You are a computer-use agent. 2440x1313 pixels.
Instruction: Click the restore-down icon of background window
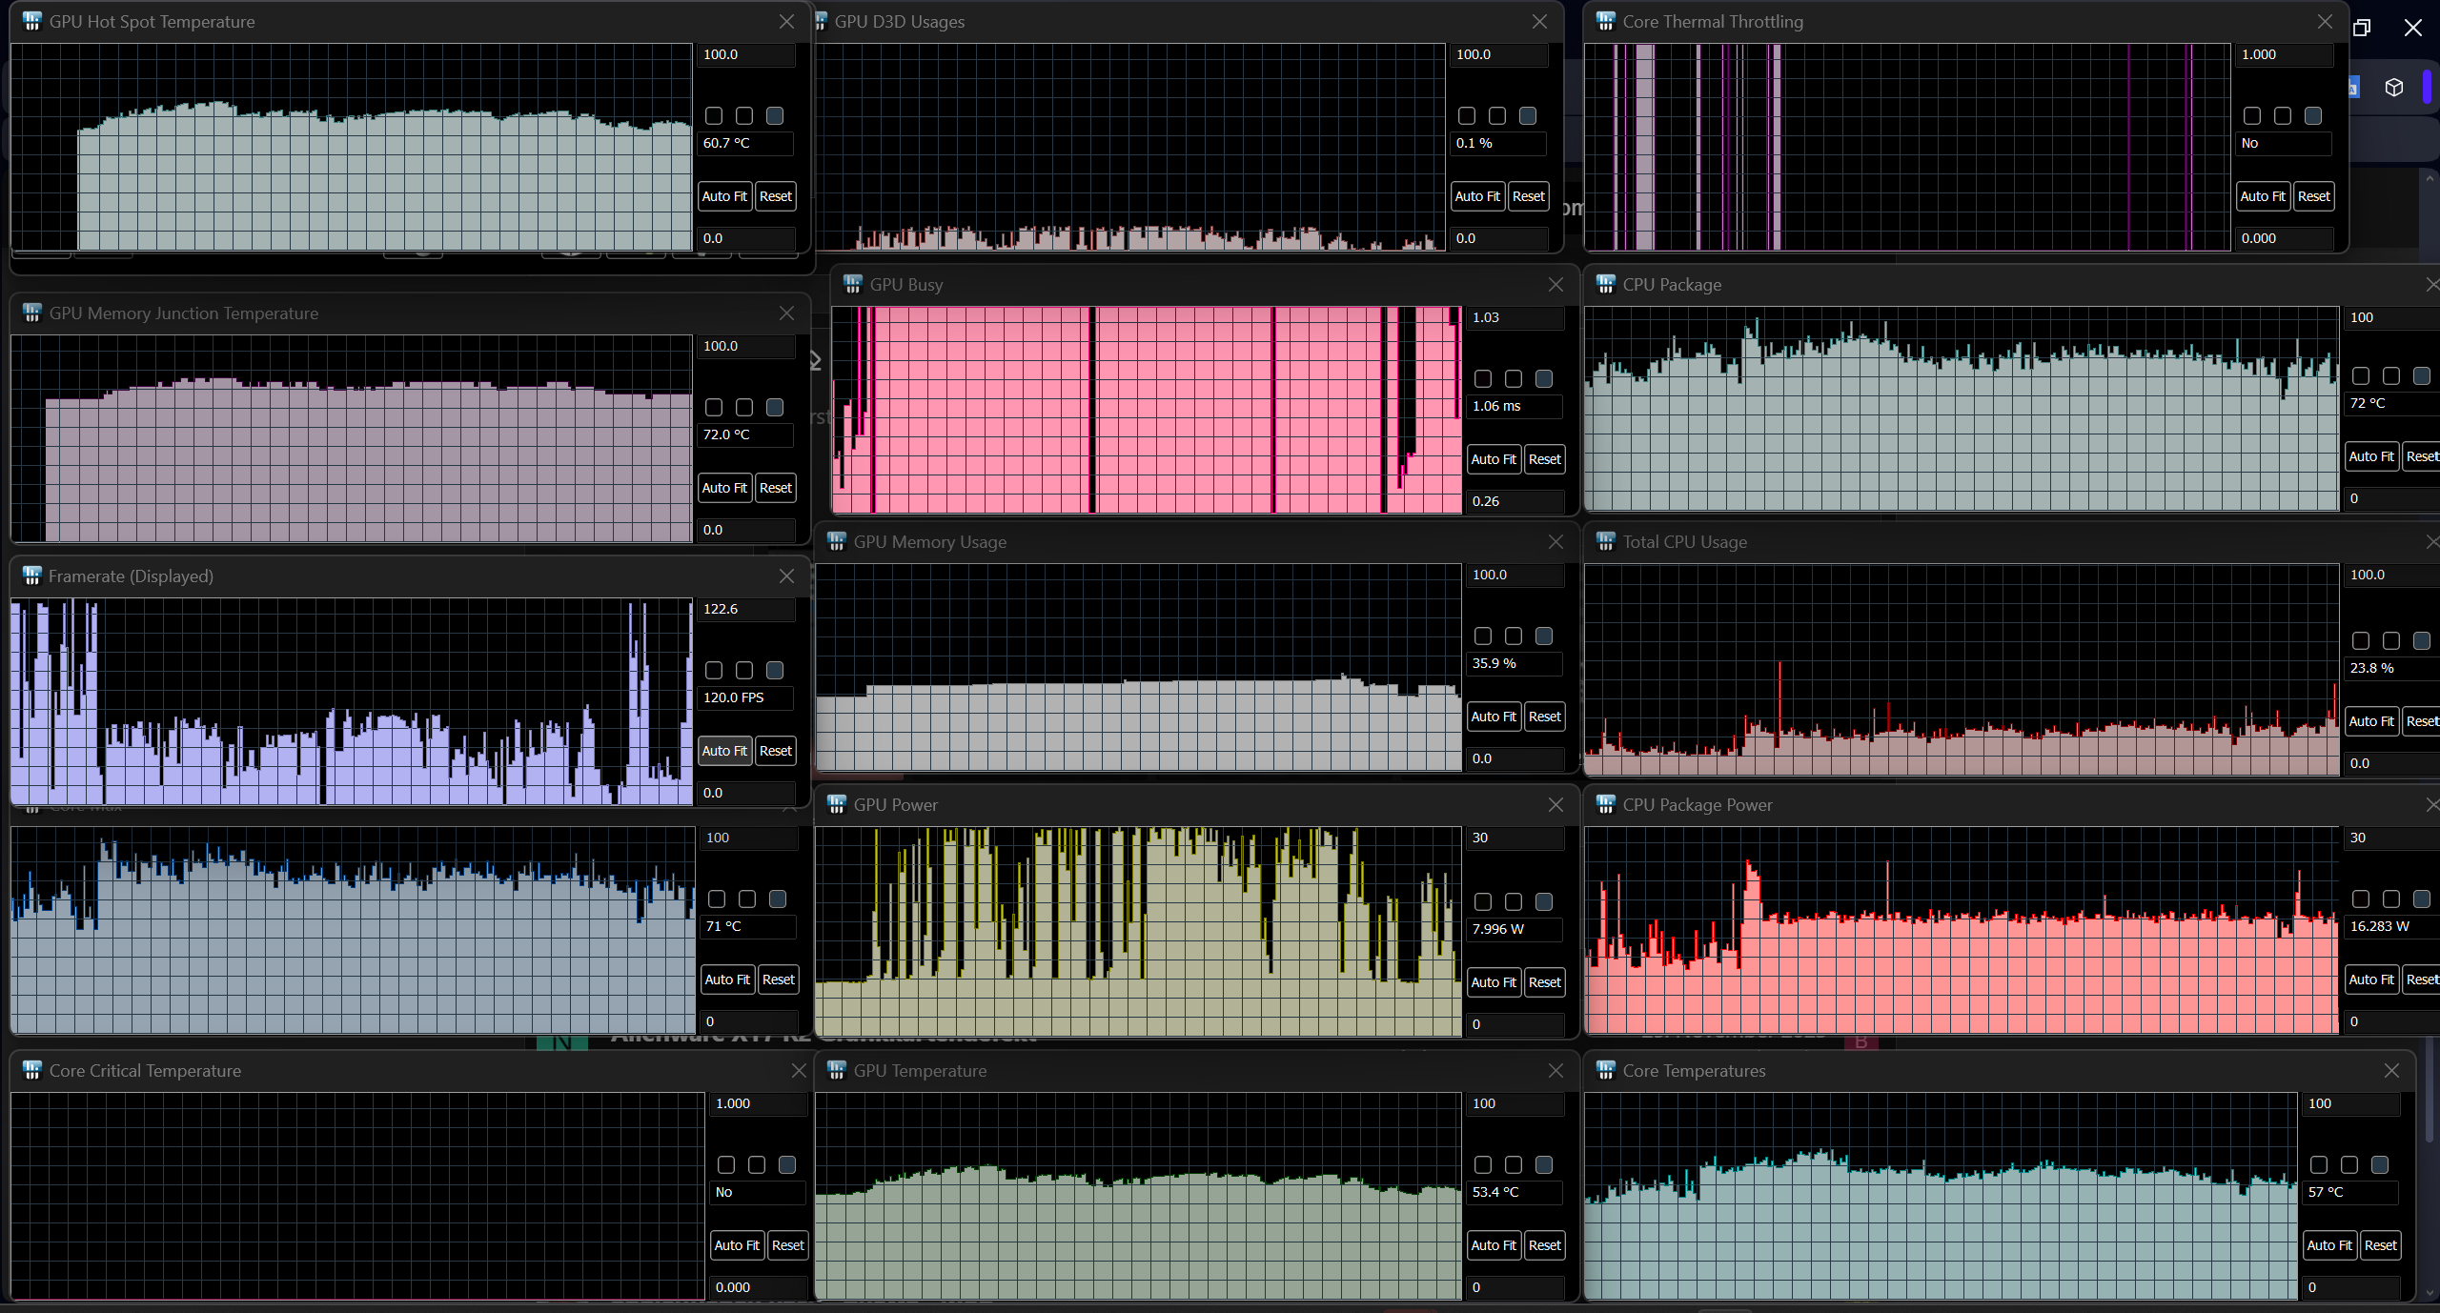(x=2361, y=28)
